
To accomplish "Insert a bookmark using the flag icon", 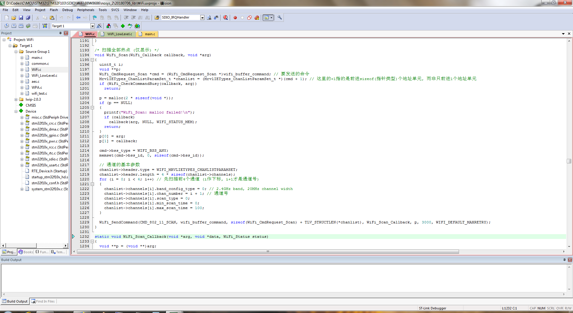I will tap(95, 18).
